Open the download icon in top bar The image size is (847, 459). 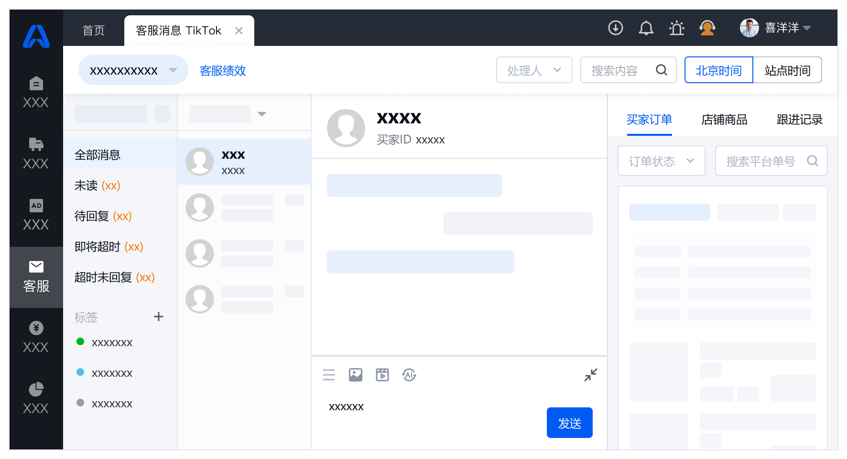pos(615,28)
